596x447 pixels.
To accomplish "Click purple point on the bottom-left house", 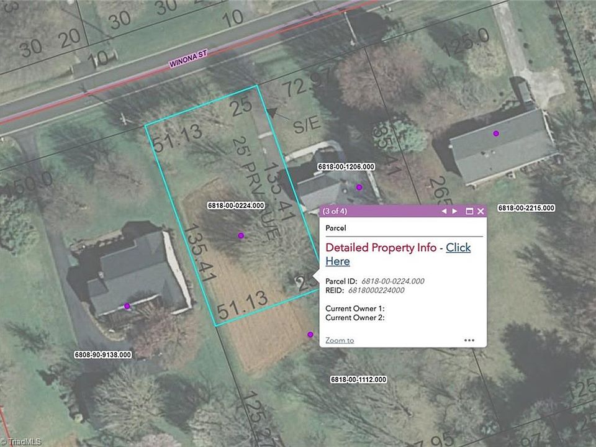I will coord(127,306).
